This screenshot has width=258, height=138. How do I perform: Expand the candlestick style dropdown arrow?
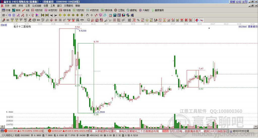click(29, 15)
